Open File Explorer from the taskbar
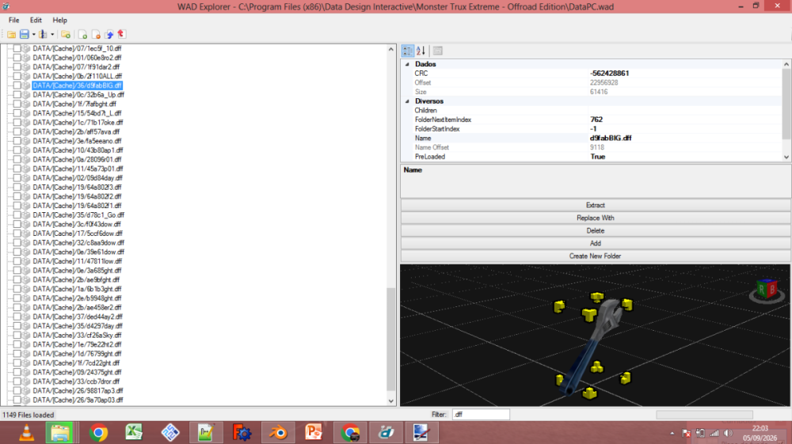Image resolution: width=792 pixels, height=444 pixels. pyautogui.click(x=59, y=433)
